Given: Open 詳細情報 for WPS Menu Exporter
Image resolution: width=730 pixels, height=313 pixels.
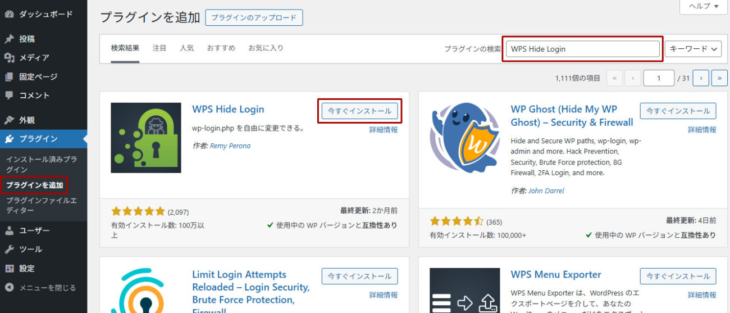Looking at the screenshot, I should tap(702, 294).
